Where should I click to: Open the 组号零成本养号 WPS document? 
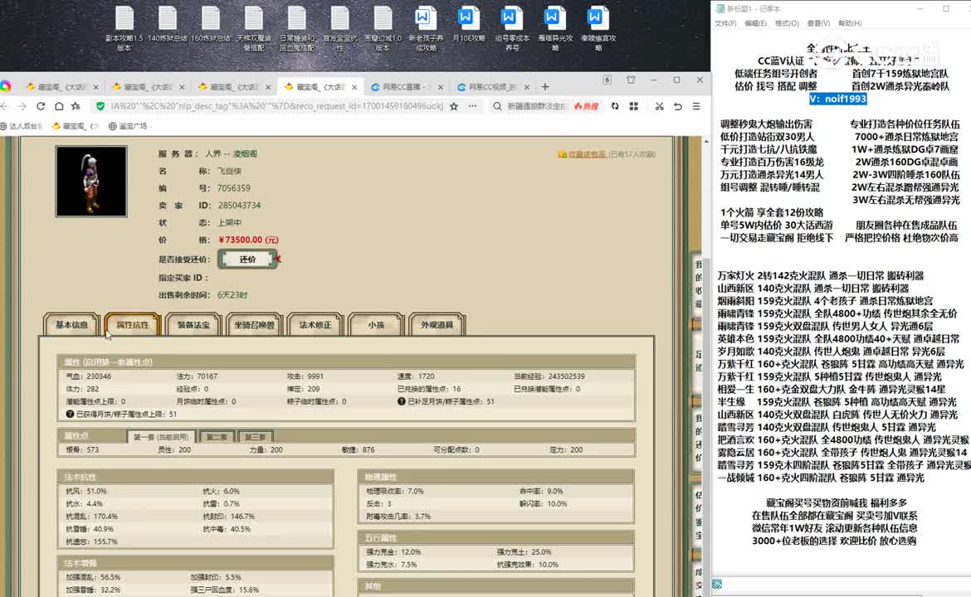click(512, 28)
